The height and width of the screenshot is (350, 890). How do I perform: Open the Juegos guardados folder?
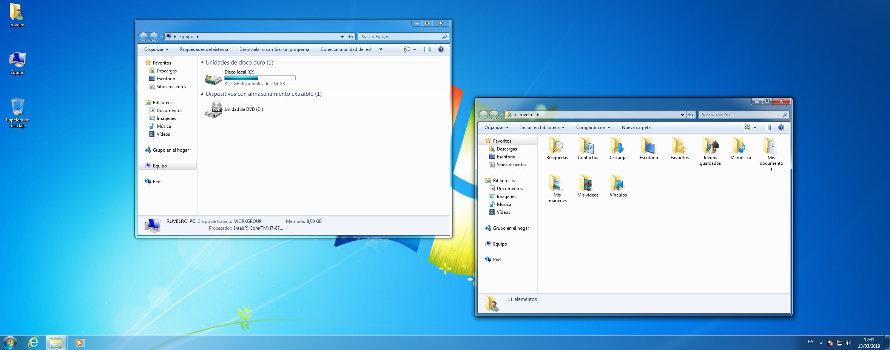point(710,151)
